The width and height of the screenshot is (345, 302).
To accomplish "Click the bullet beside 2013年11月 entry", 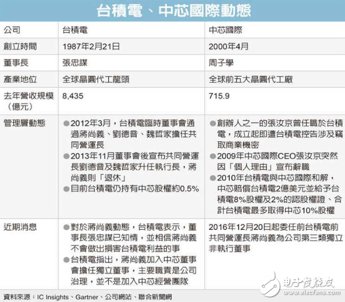I will tap(66, 157).
